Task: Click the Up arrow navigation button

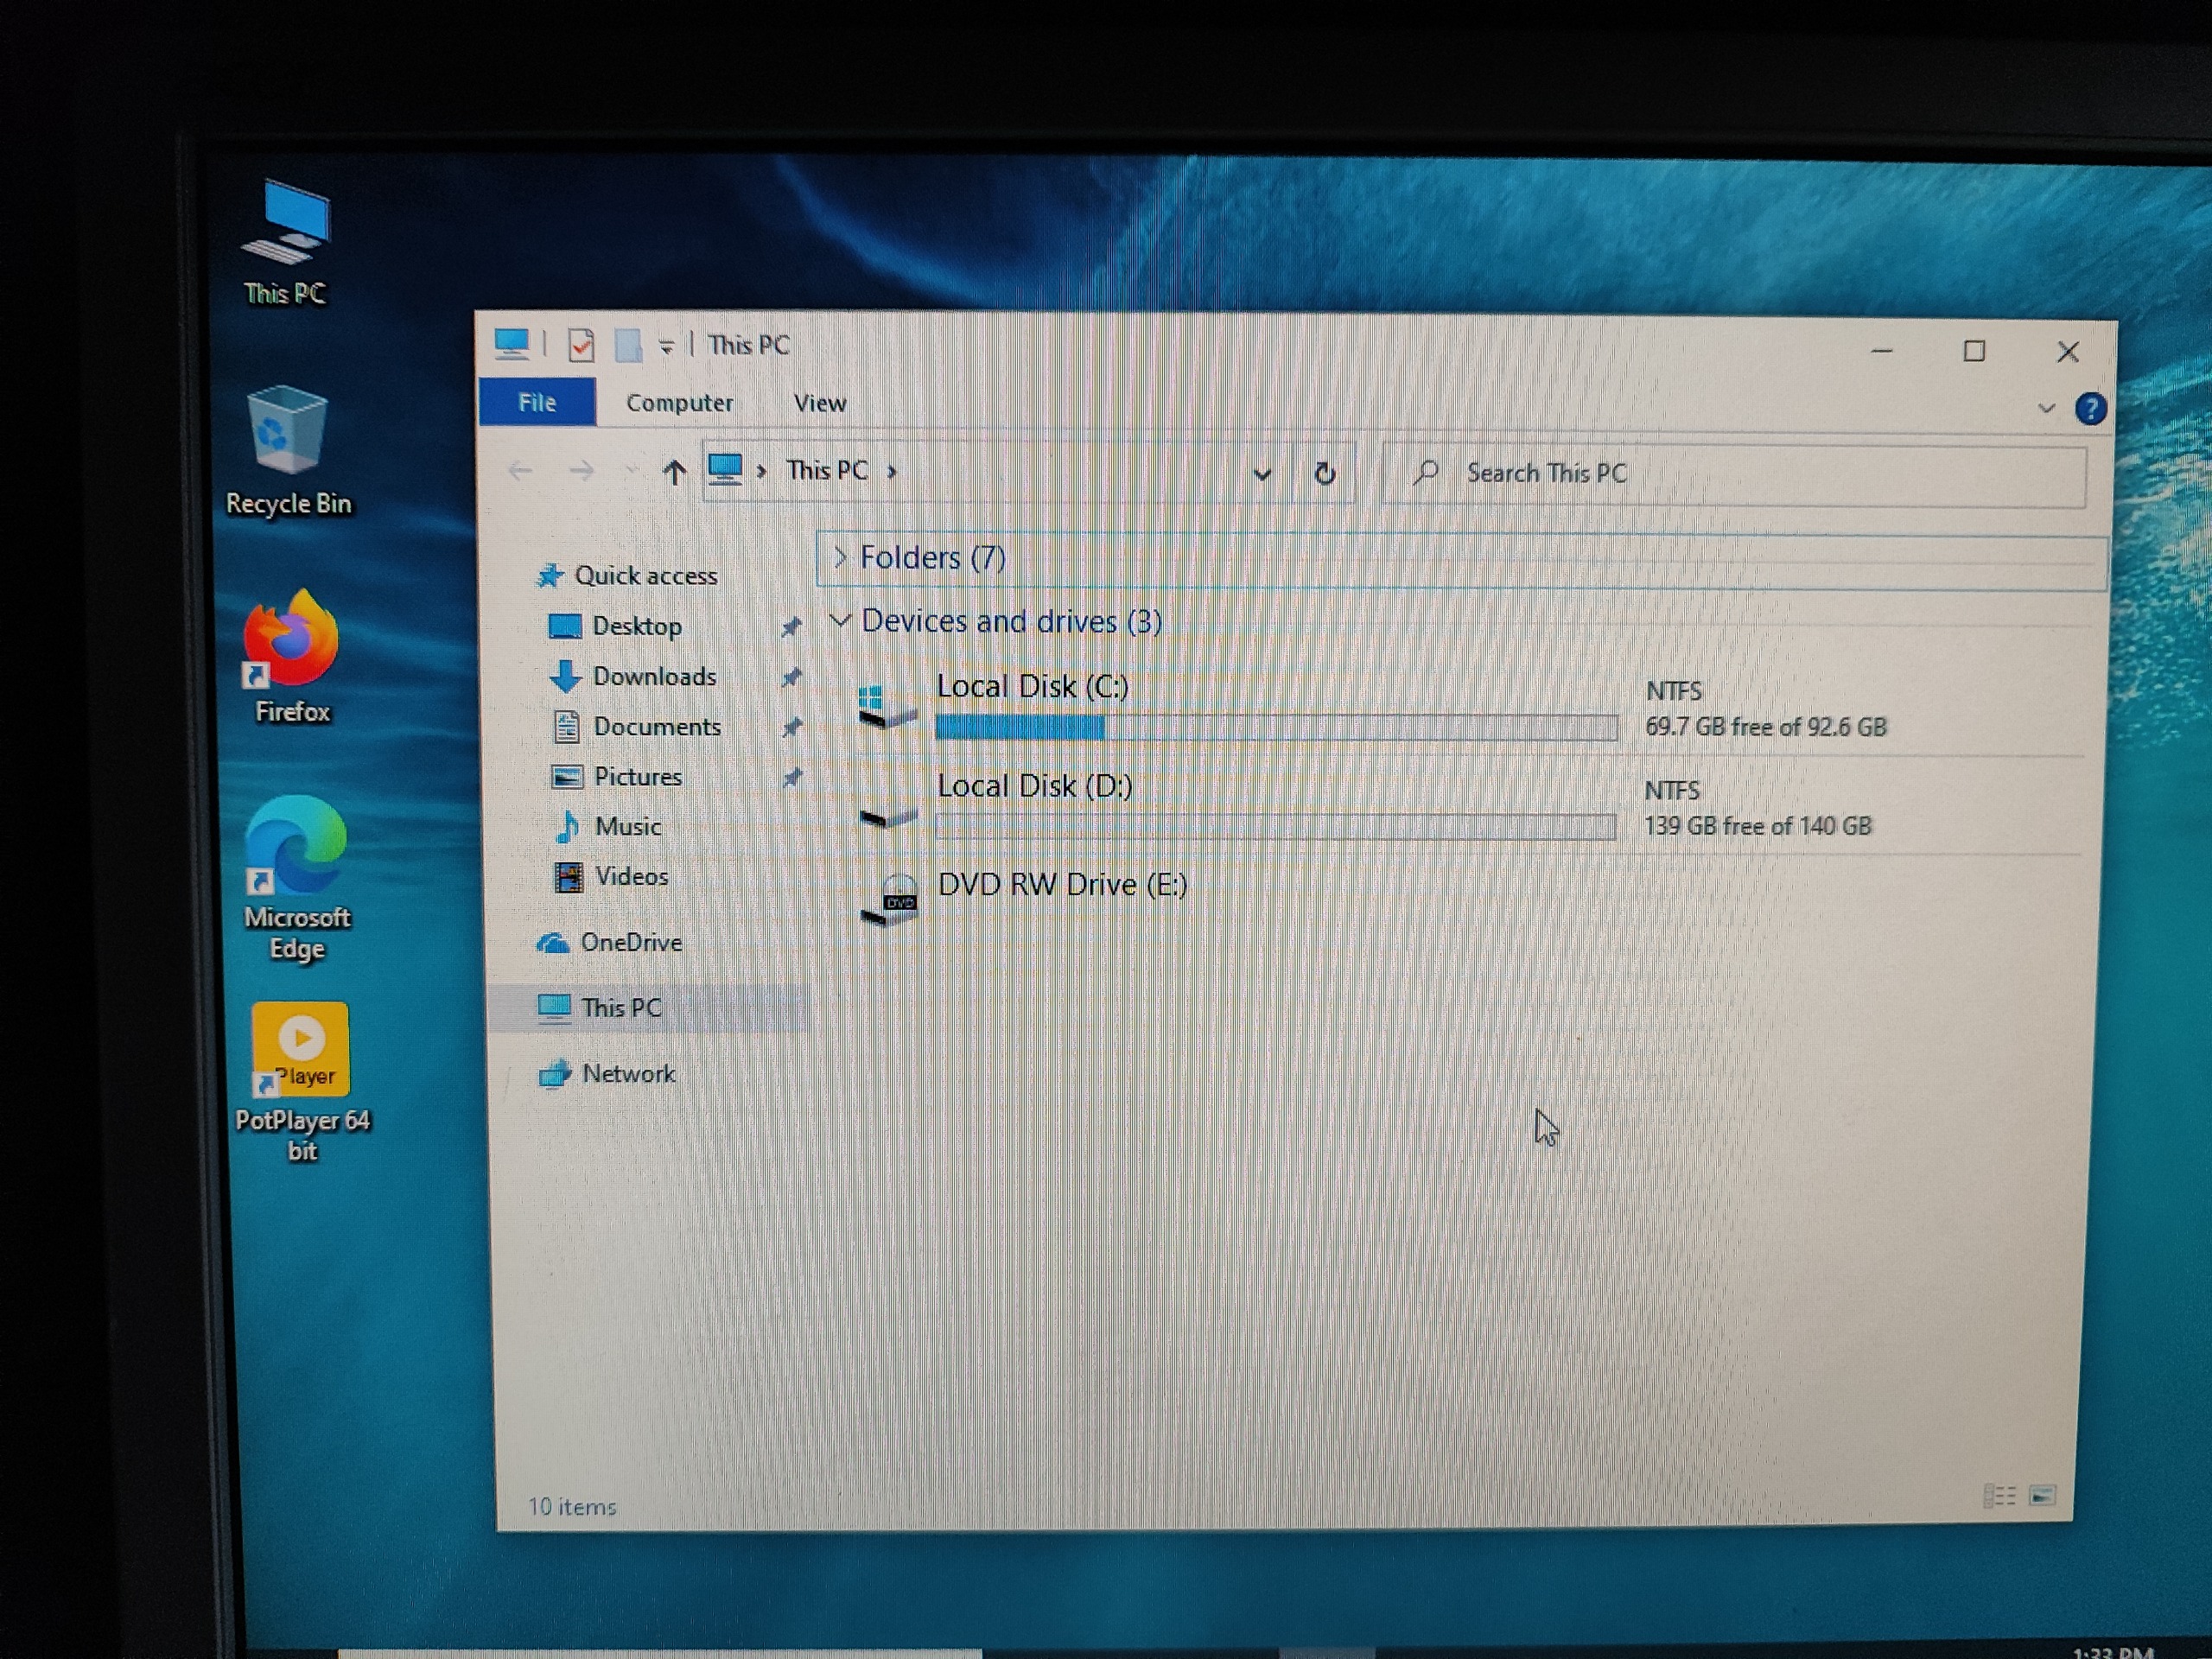Action: click(x=674, y=472)
